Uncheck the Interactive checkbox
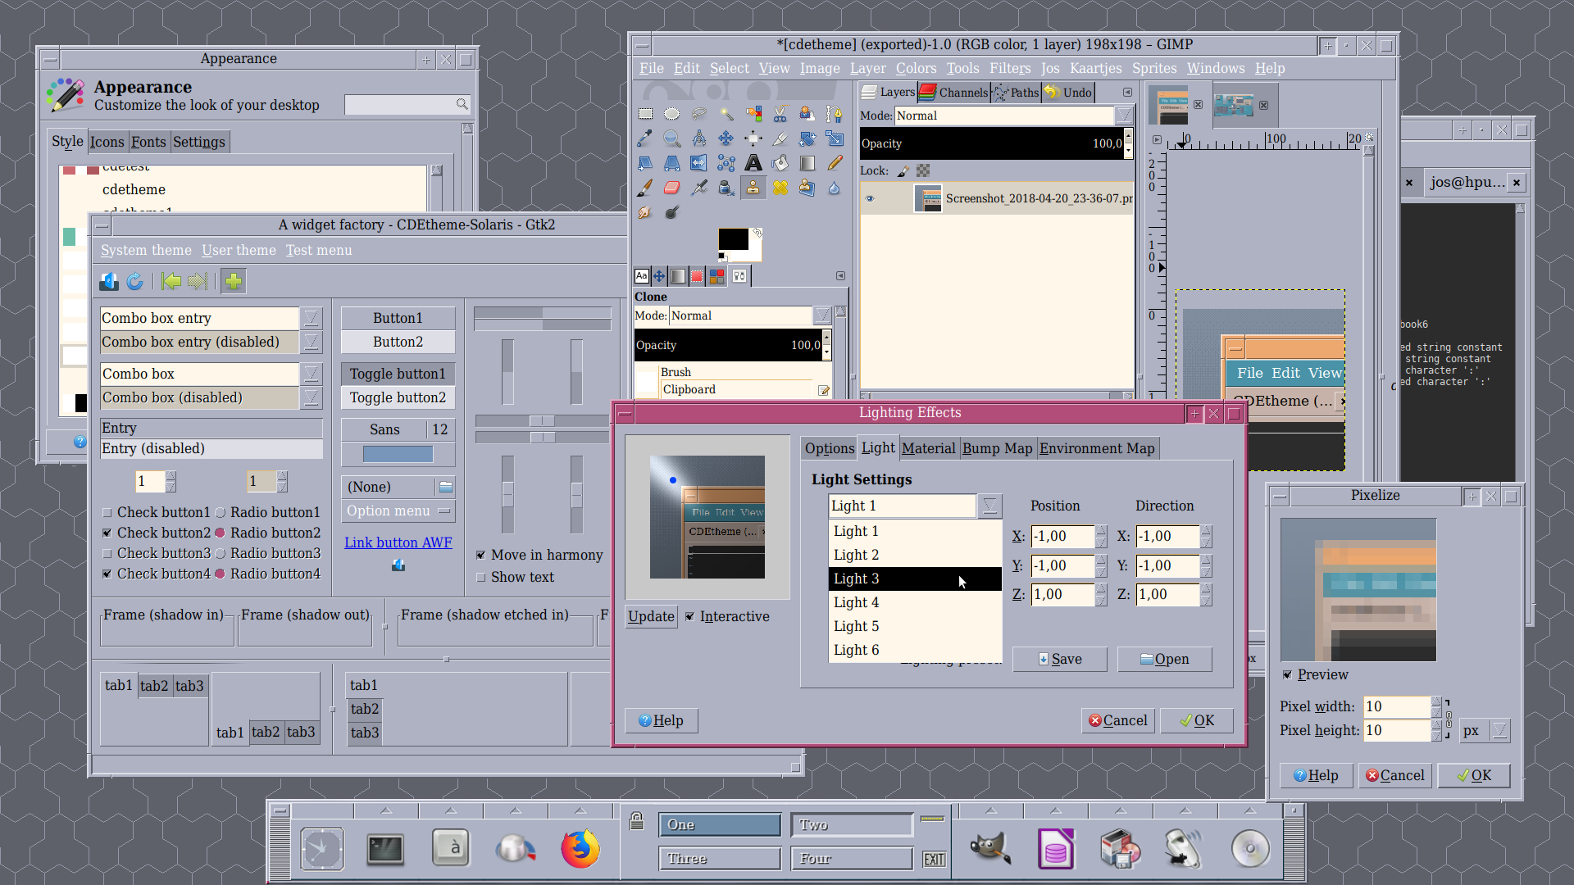Image resolution: width=1574 pixels, height=885 pixels. [x=690, y=616]
